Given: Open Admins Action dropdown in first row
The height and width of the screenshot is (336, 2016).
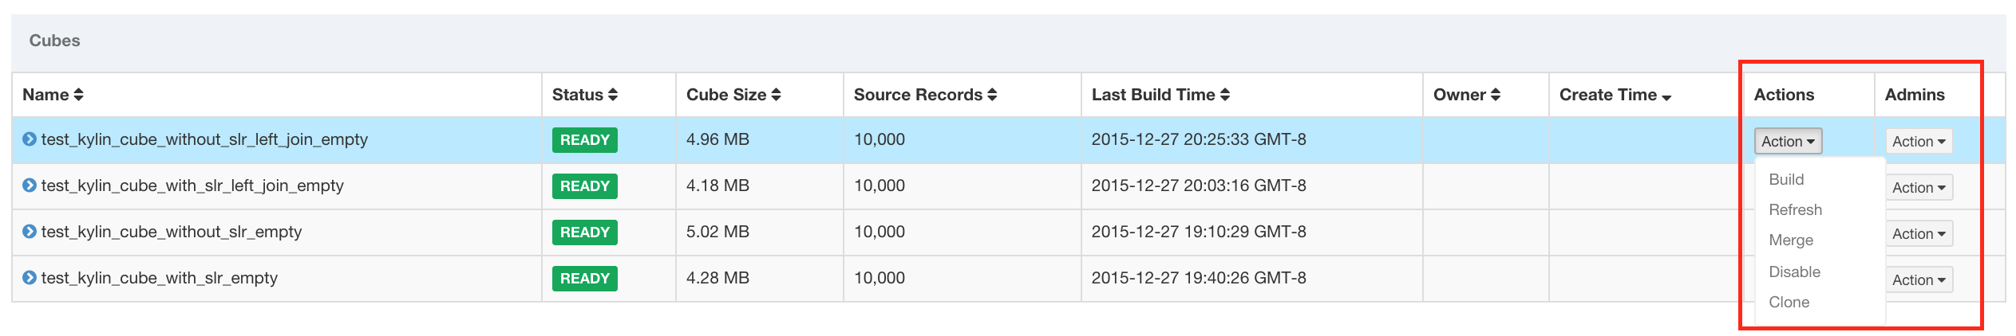Looking at the screenshot, I should click(x=1919, y=142).
